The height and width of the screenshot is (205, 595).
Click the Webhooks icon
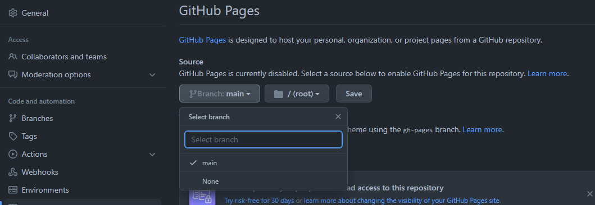13,172
